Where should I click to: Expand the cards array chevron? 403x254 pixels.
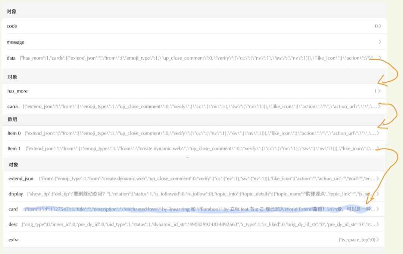pos(379,106)
